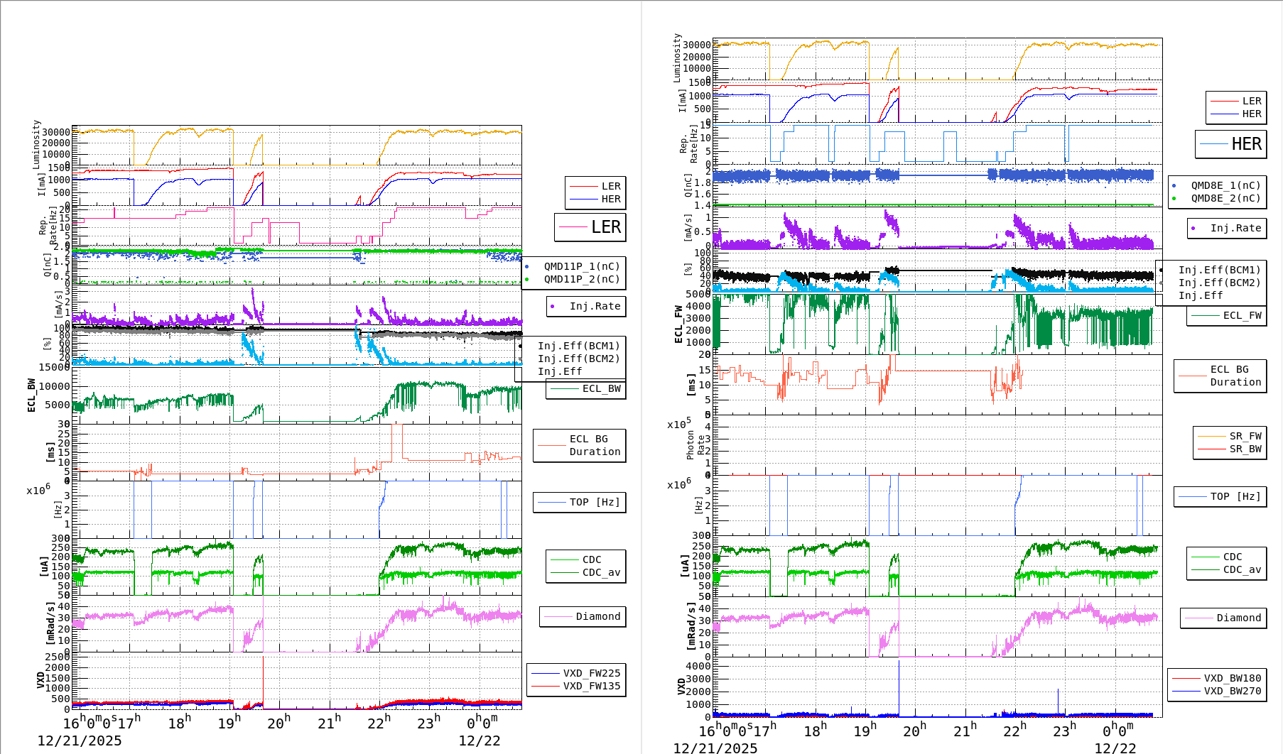1283x754 pixels.
Task: Select Inj.Eff(BCM2) legend in LER plot
Action: coord(570,359)
